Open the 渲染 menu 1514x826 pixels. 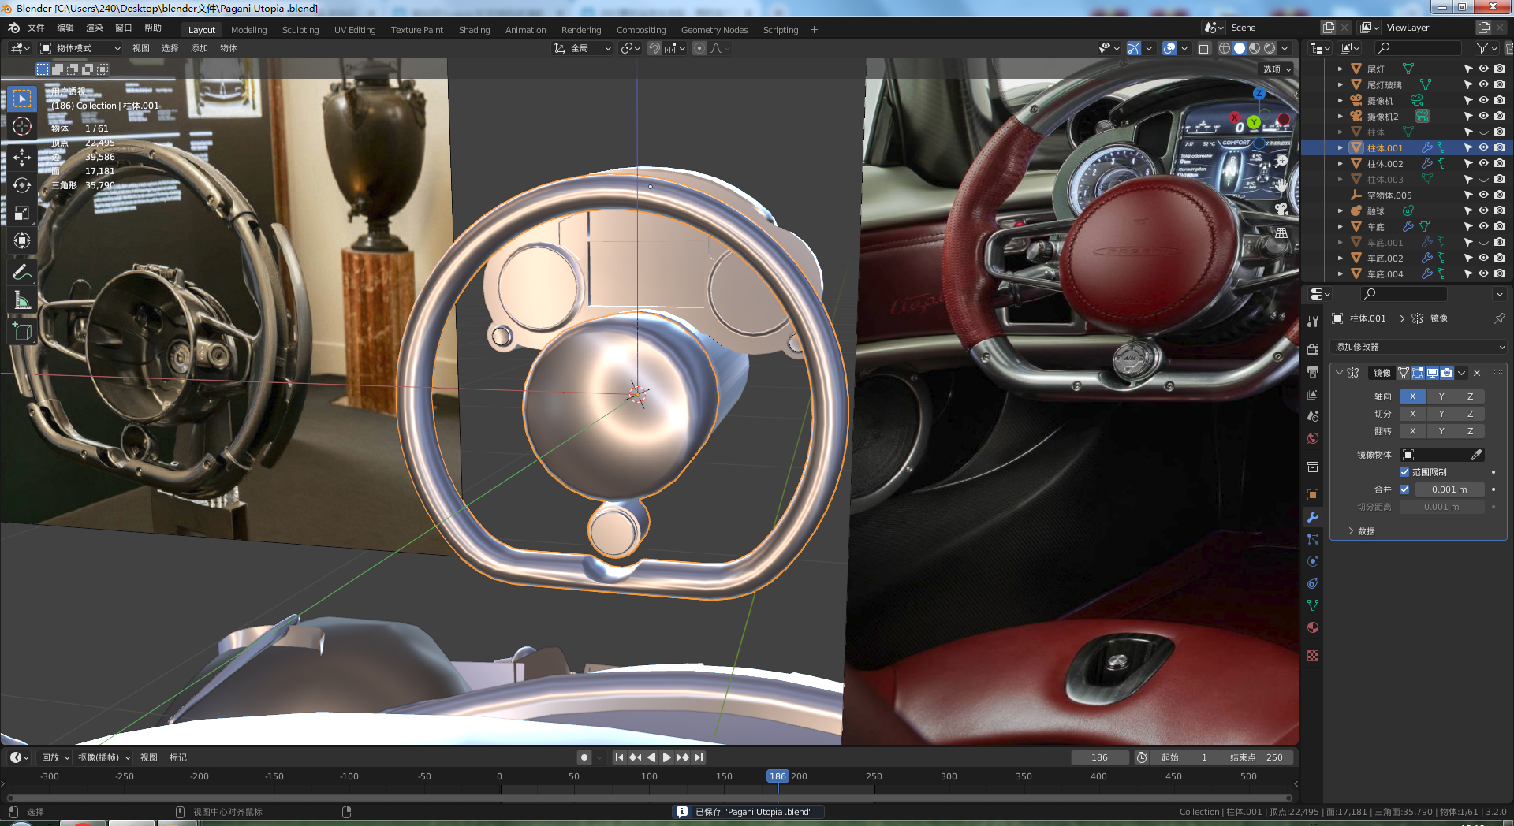[x=95, y=28]
